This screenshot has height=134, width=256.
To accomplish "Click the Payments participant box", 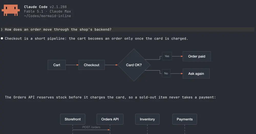I will [185, 119].
